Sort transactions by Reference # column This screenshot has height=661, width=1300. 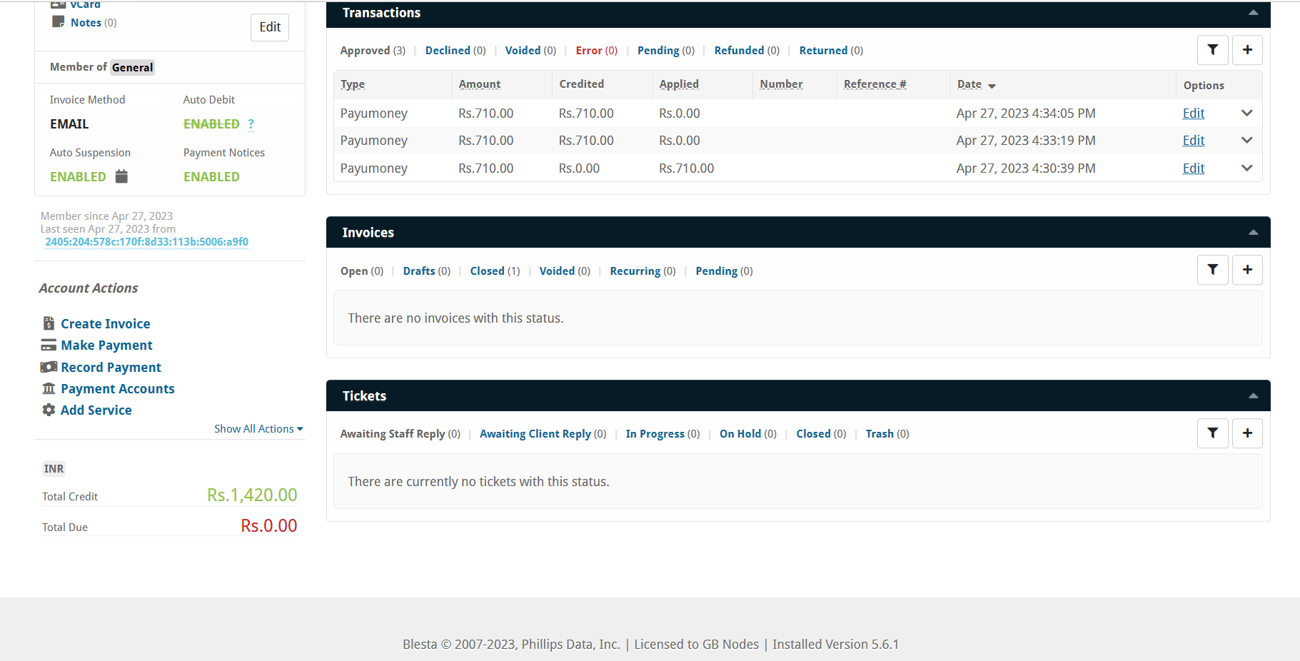coord(875,84)
